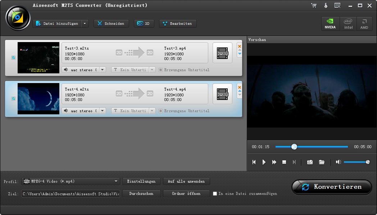The height and width of the screenshot is (215, 377).
Task: Click the Test-3.mp4 output file name
Action: (175, 48)
